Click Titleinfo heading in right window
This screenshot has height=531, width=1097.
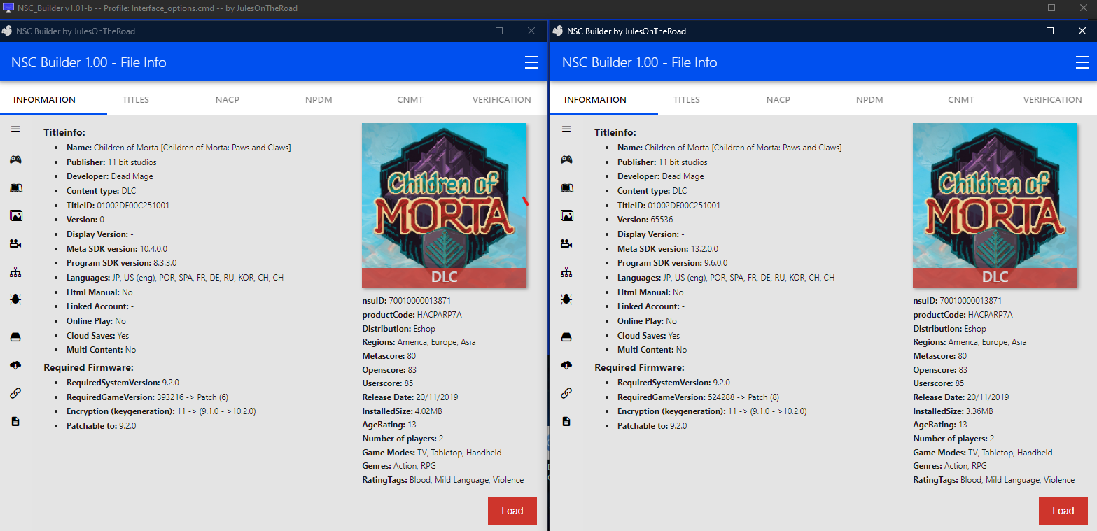615,132
